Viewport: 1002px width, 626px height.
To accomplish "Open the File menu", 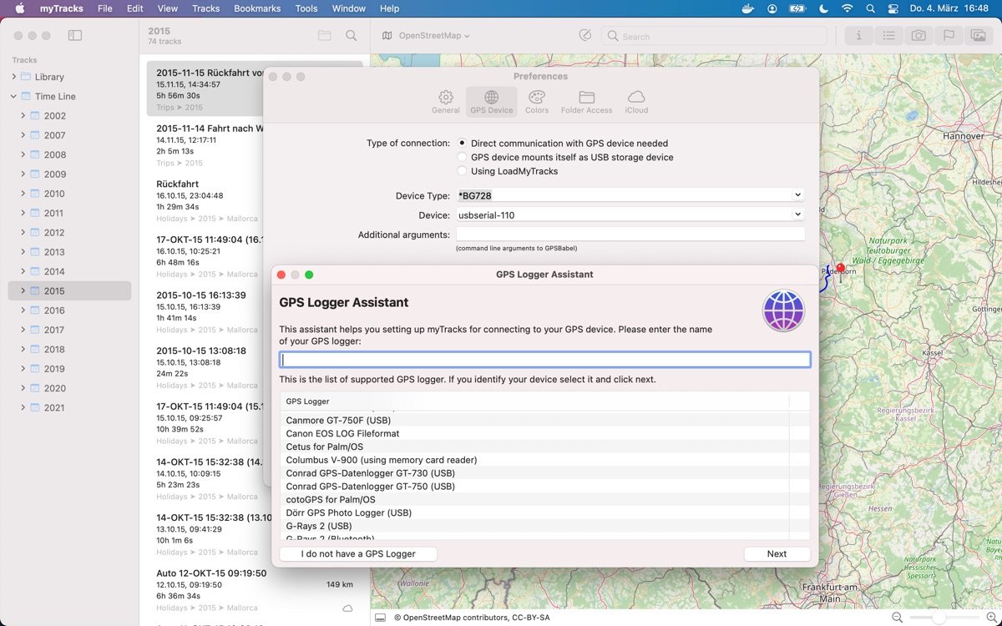I will point(104,8).
